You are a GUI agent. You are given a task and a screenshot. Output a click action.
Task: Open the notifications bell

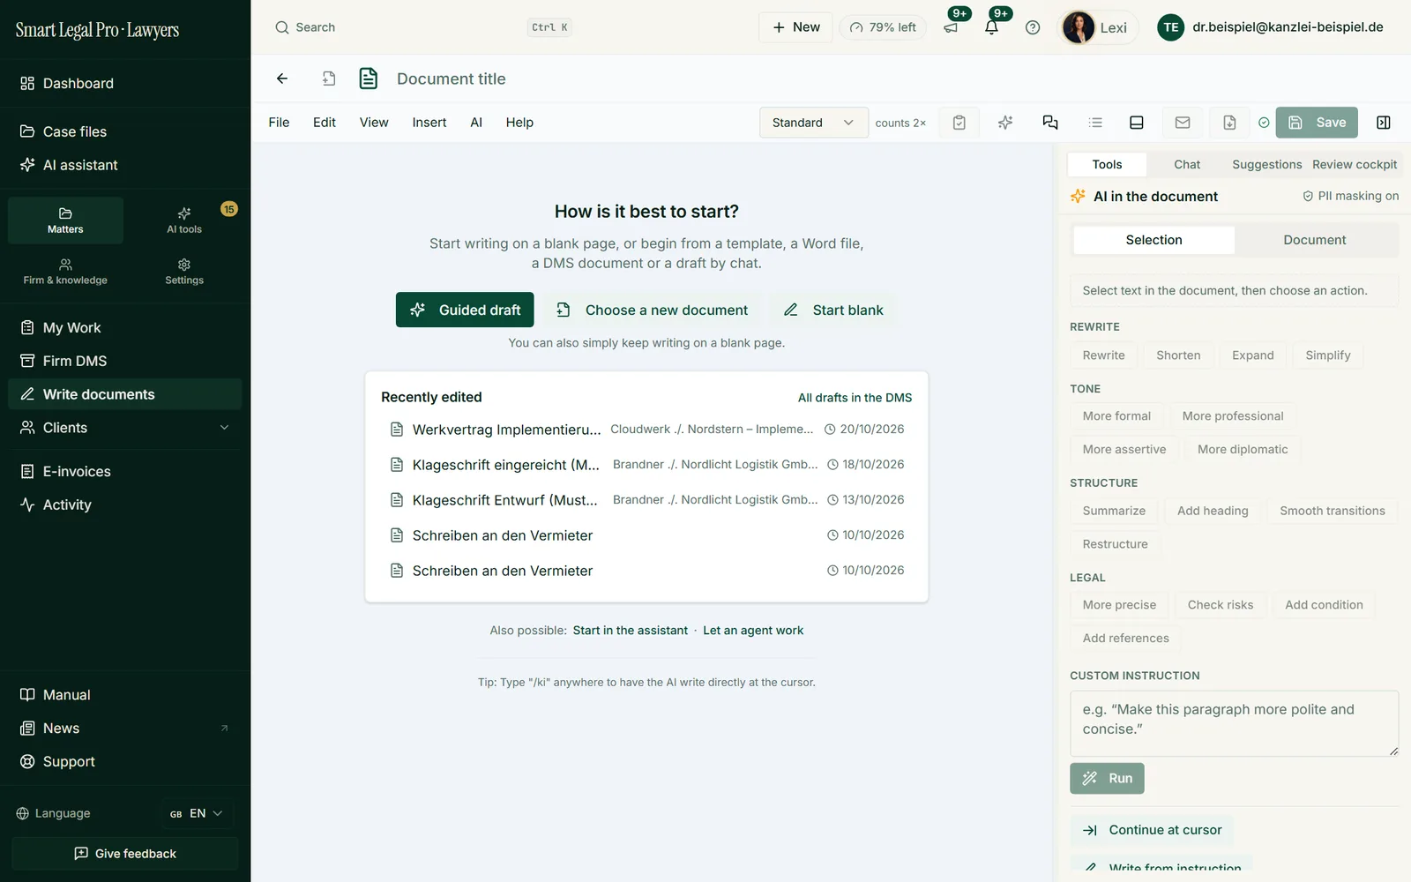click(991, 27)
